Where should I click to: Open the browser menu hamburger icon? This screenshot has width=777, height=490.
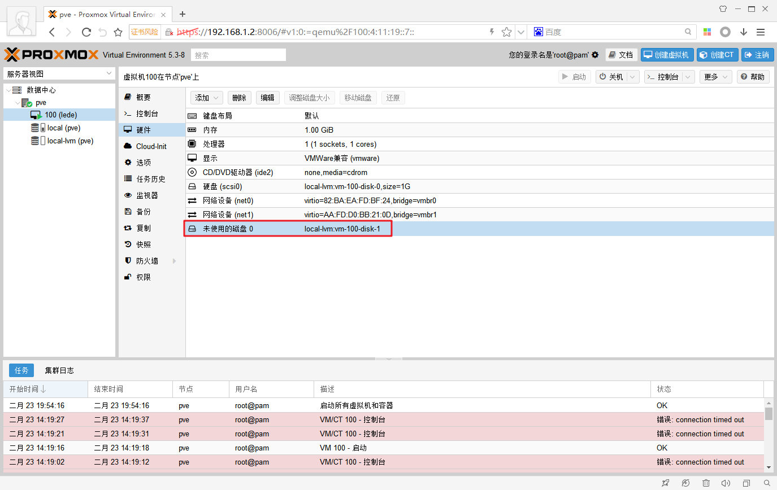click(761, 32)
